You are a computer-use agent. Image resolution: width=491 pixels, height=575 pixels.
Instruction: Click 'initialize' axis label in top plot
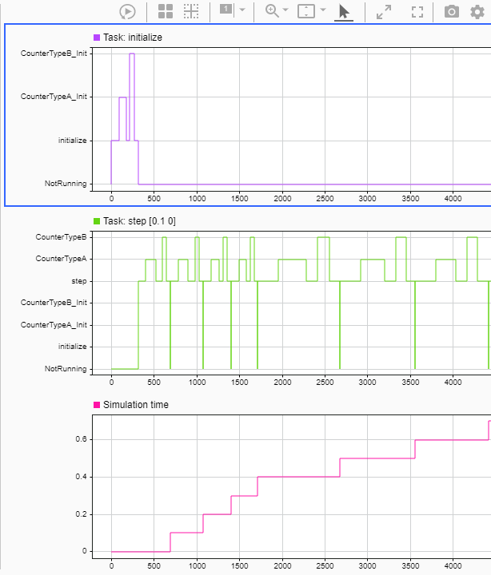[72, 141]
